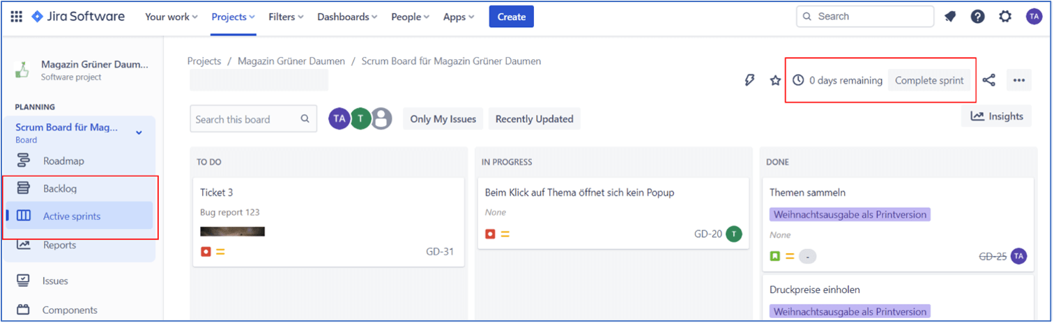Expand the Your work dropdown
This screenshot has width=1054, height=325.
[171, 17]
